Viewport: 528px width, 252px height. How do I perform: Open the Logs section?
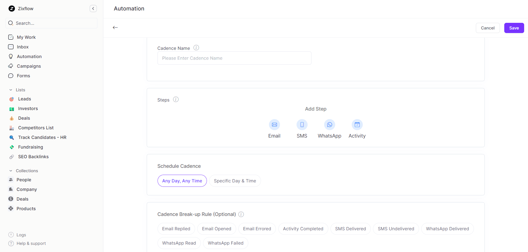21,235
